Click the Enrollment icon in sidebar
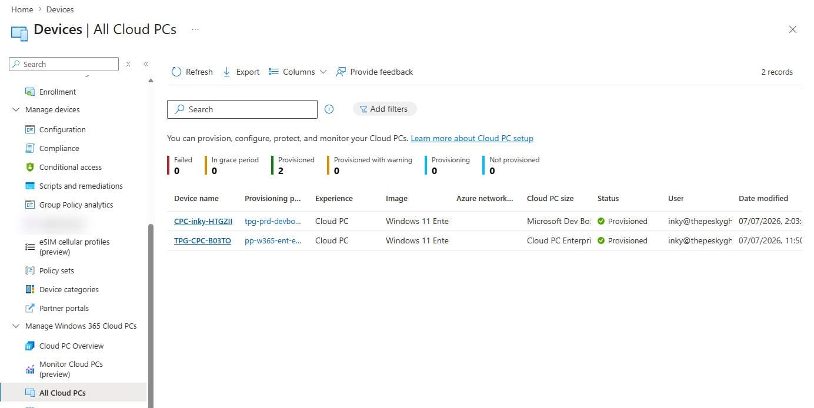The image size is (814, 408). click(30, 92)
